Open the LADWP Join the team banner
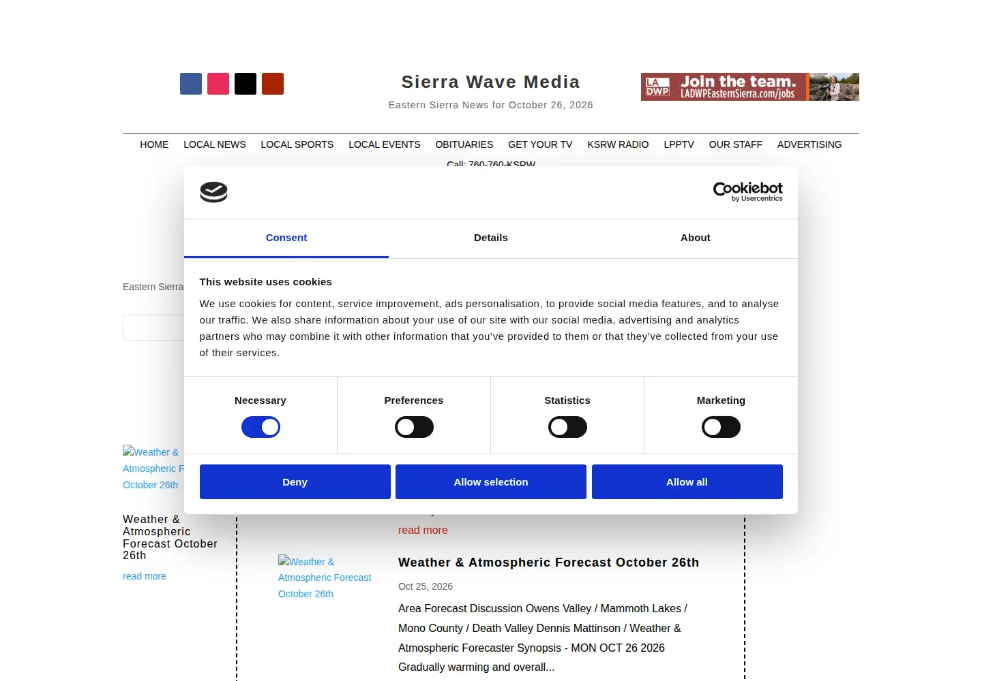 coord(750,86)
